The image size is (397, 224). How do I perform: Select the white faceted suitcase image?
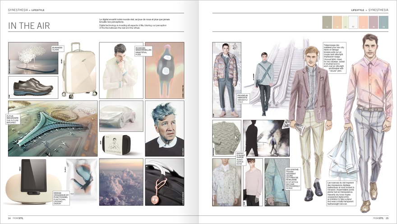(79, 70)
